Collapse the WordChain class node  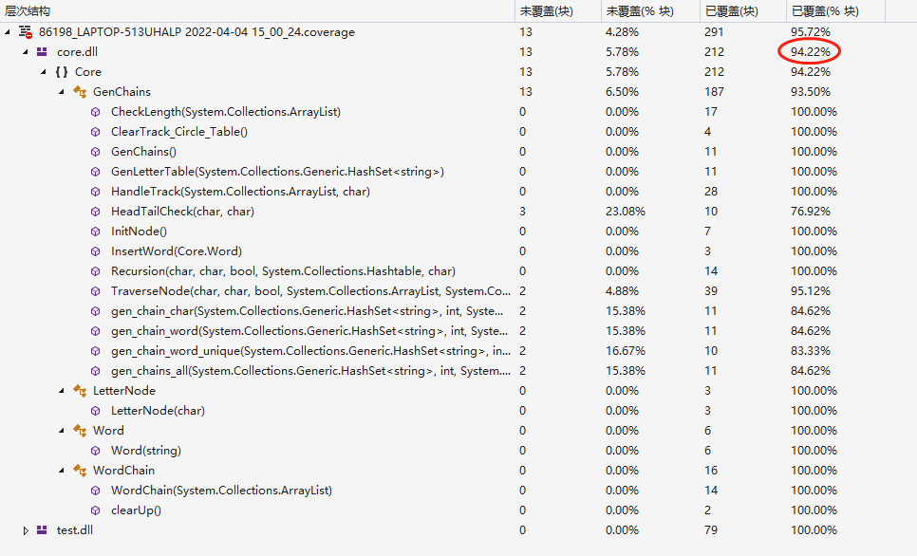(62, 470)
